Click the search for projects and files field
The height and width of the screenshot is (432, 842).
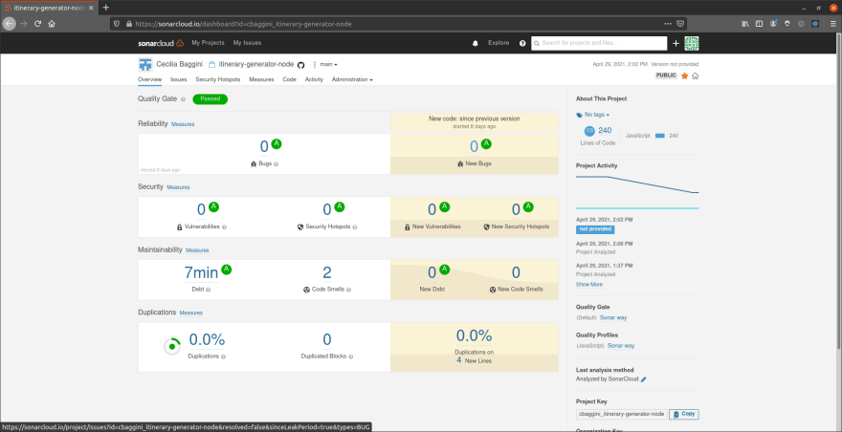point(599,43)
